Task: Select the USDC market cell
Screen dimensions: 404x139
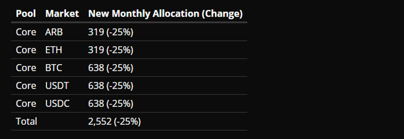Action: tap(57, 104)
